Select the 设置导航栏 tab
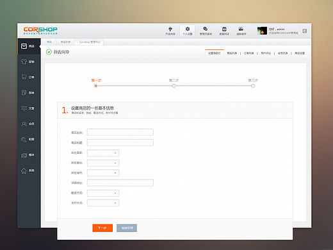Screen dimensions: 333x250 (x=215, y=53)
